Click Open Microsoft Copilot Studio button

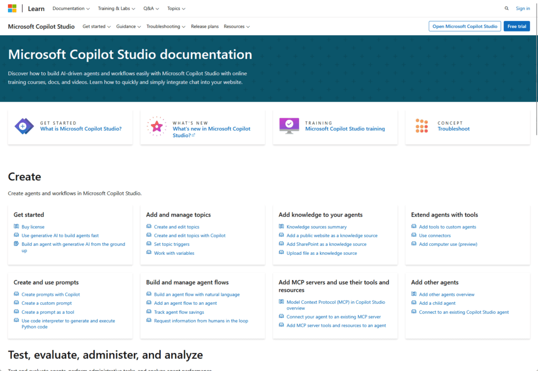(464, 26)
